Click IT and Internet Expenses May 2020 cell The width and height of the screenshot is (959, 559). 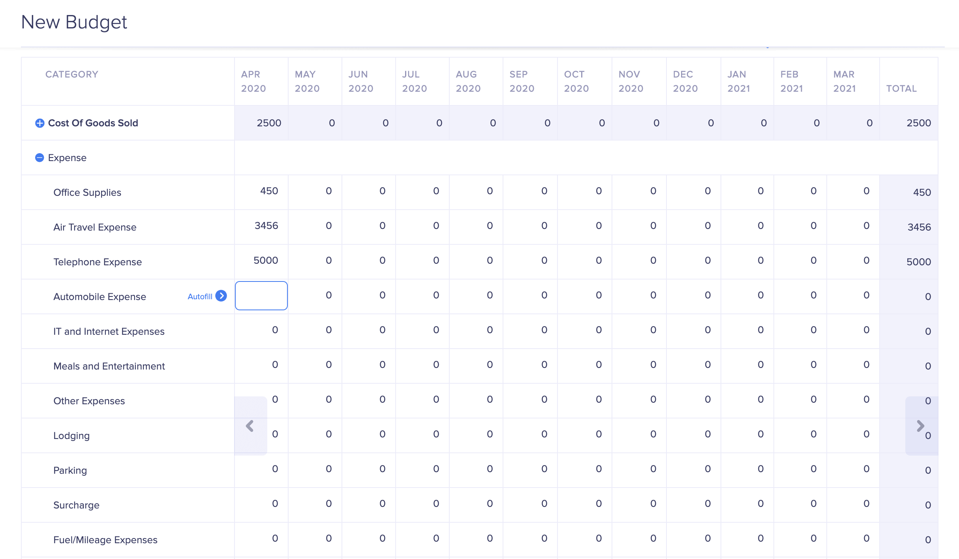(315, 330)
